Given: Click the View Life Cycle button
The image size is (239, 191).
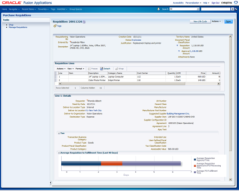Looking at the screenshot, I should coord(200,22).
